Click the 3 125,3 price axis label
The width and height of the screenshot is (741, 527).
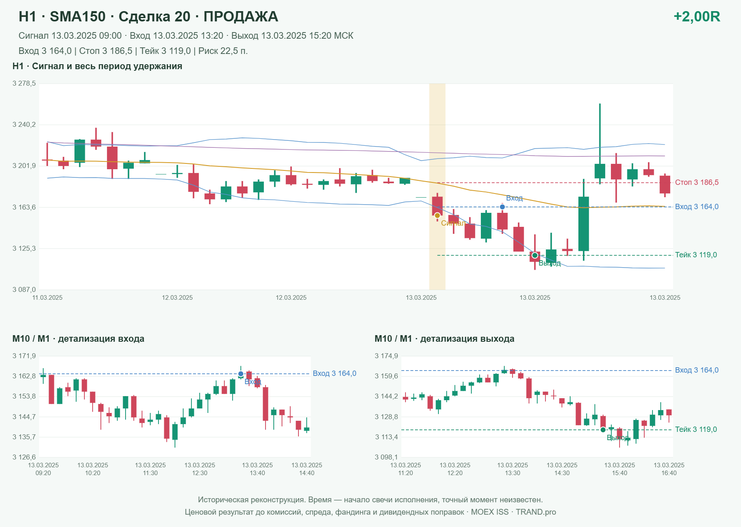coord(24,249)
